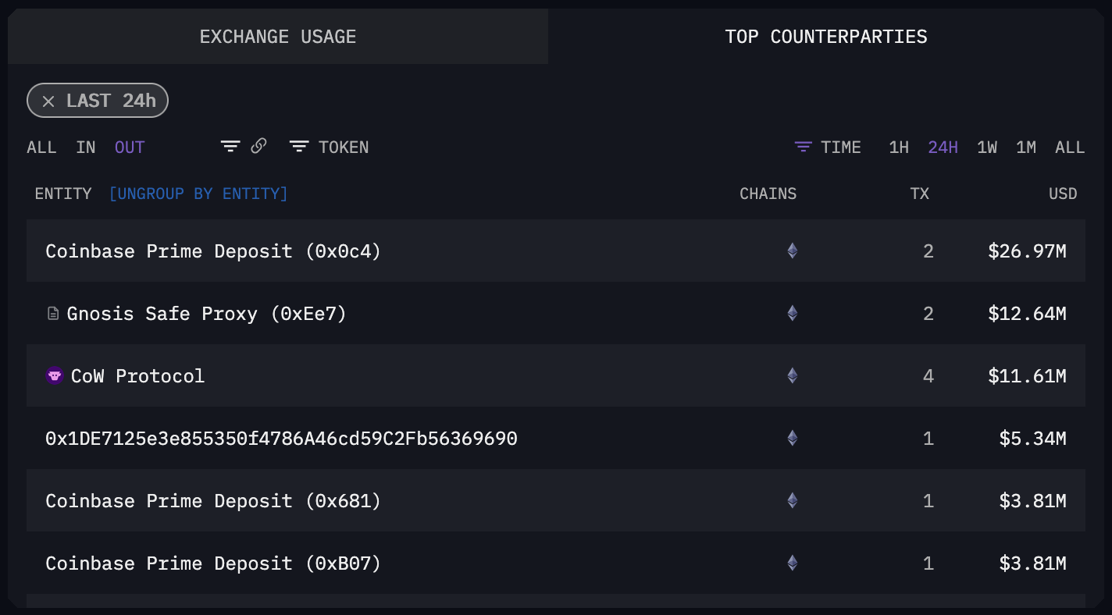Set time range to ALL
Image resolution: width=1112 pixels, height=615 pixels.
click(1070, 148)
